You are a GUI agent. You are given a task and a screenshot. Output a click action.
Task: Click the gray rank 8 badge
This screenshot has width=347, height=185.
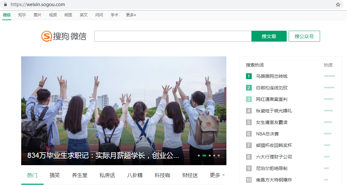point(249,157)
